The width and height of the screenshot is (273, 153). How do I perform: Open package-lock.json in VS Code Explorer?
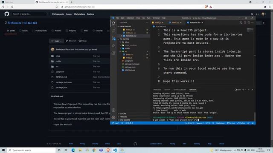132,64
